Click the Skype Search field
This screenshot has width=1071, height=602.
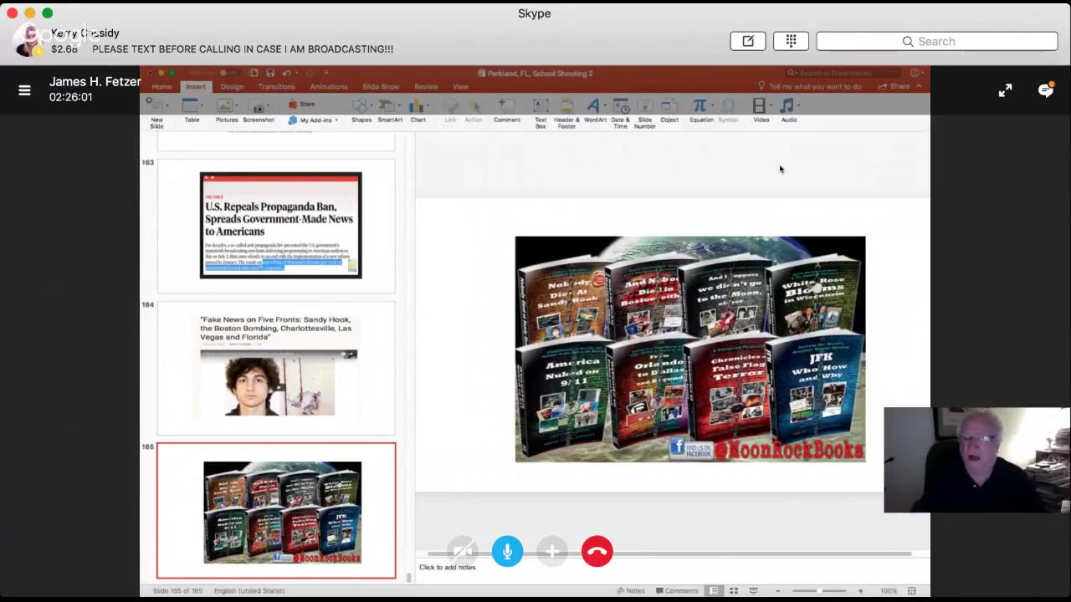[937, 41]
